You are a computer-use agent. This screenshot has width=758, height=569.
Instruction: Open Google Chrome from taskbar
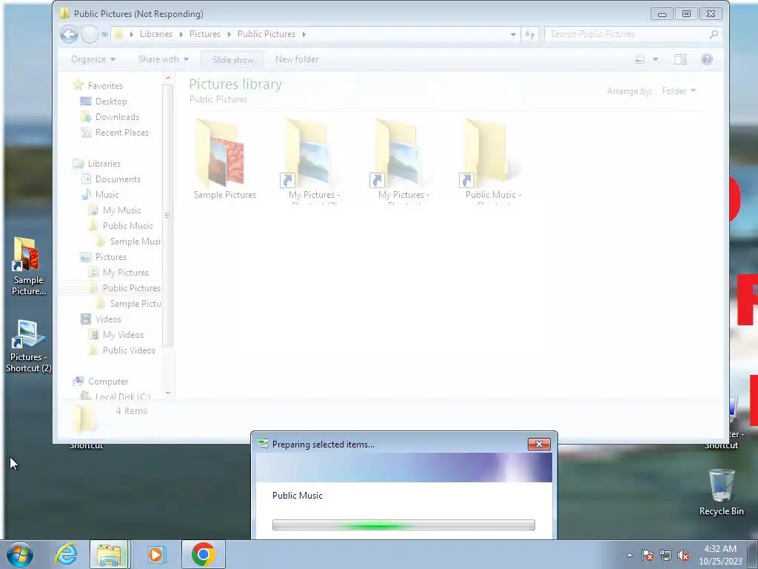coord(203,554)
